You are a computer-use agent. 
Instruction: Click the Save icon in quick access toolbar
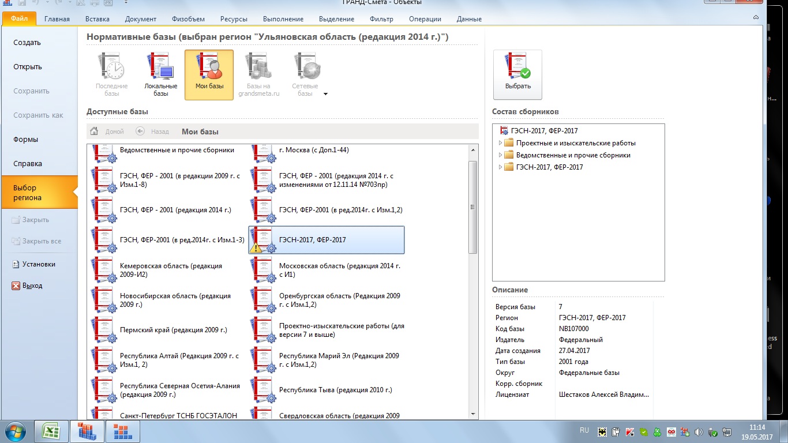tap(22, 3)
